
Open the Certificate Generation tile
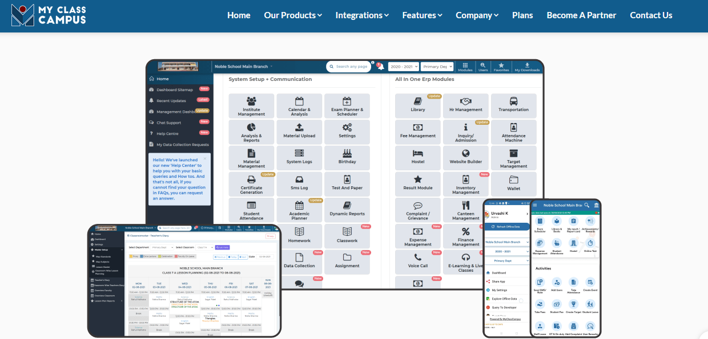[251, 185]
